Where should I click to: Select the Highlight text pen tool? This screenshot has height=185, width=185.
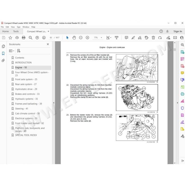[x=133, y=38]
